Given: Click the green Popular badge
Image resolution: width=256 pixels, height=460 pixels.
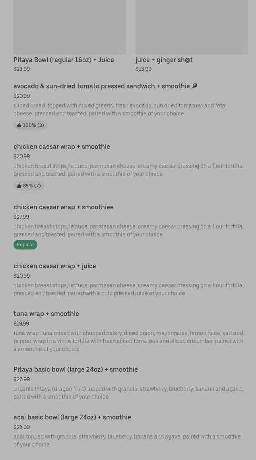Looking at the screenshot, I should click(25, 245).
